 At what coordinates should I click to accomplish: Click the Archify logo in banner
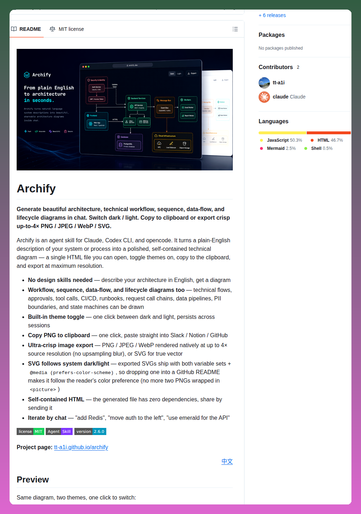tap(37, 75)
